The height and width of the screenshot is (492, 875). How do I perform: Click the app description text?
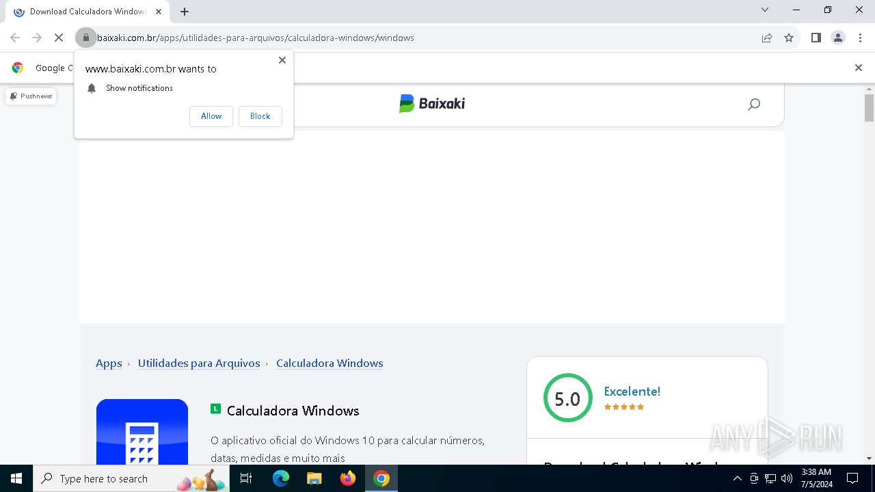coord(348,449)
